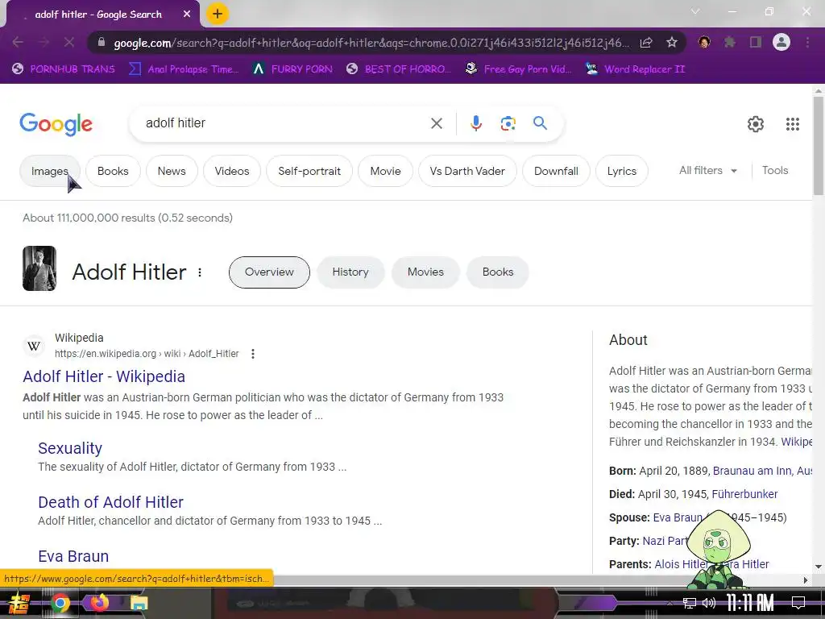This screenshot has height=619, width=825.
Task: Select the Movies panel tab
Action: coord(425,272)
